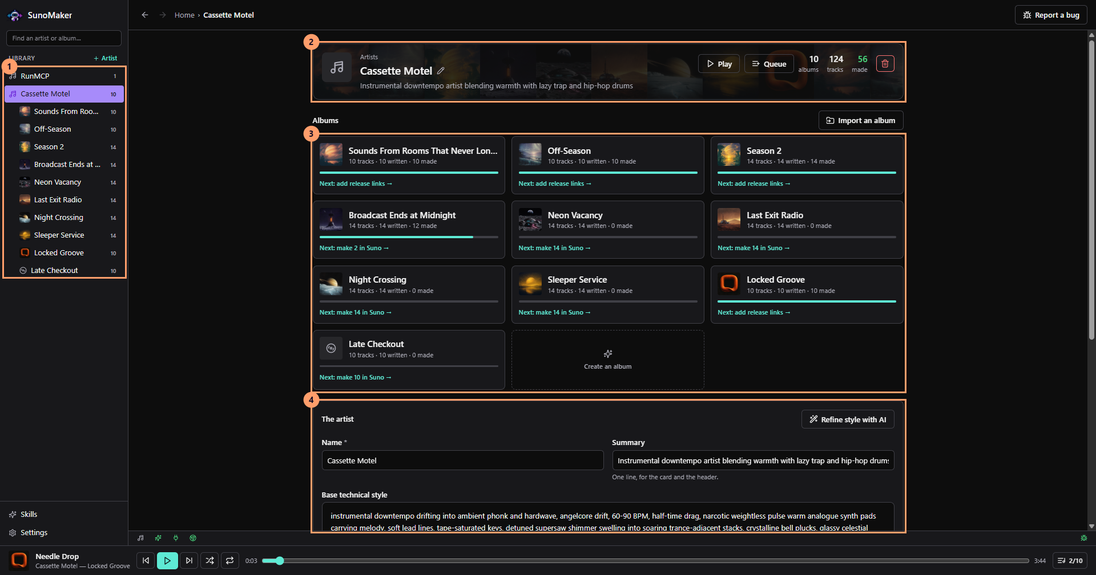Skip to the next track
This screenshot has height=575, width=1096.
point(189,561)
